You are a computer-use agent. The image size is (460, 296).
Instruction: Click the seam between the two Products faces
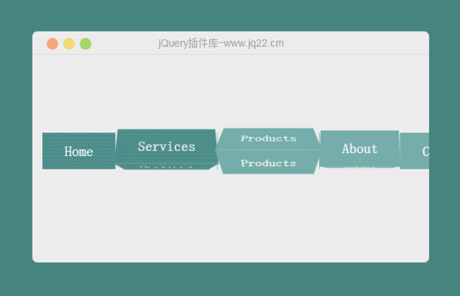click(268, 150)
